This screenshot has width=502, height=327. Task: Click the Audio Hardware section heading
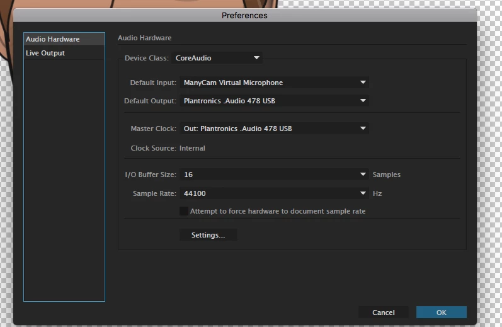click(145, 38)
